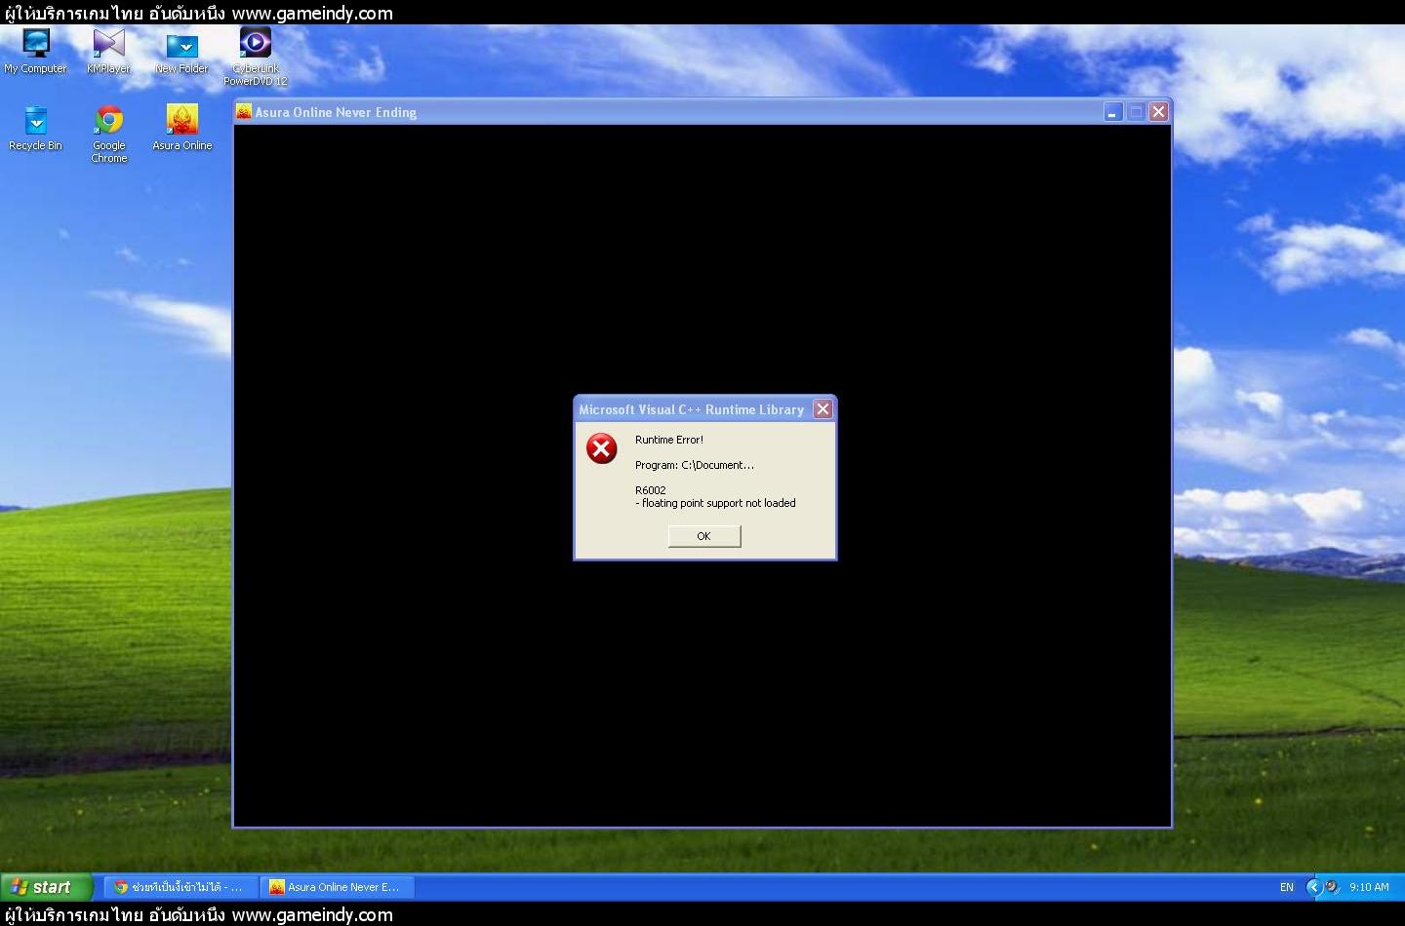Screen dimensions: 1405x926
Task: Click the EN language indicator
Action: (x=1287, y=887)
